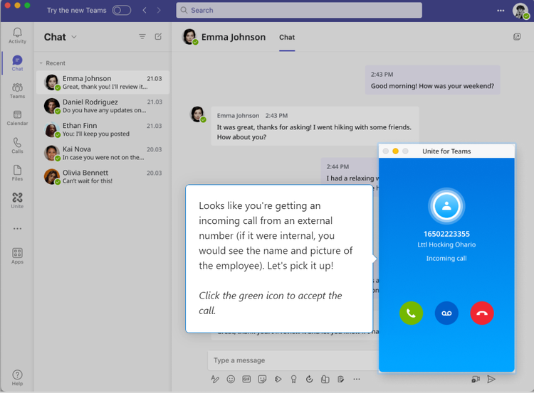Open settings and more ellipsis at top
Screen dimensions: 534x393
501,11
